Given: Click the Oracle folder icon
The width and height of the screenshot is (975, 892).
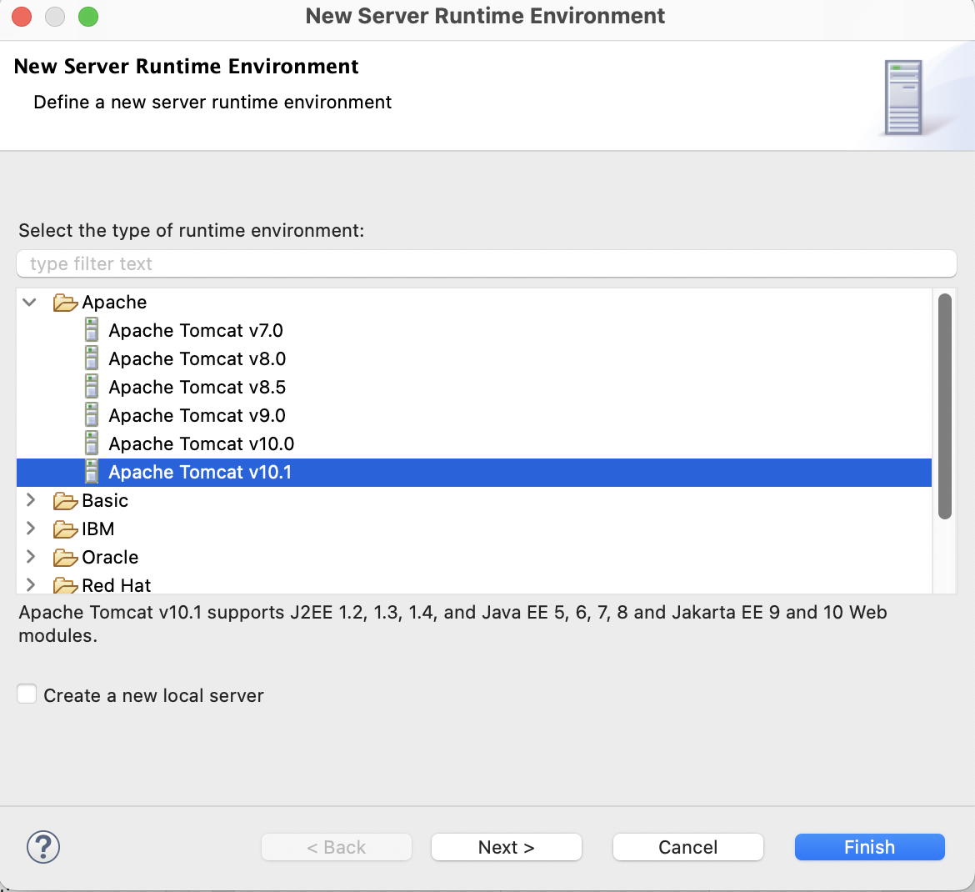Looking at the screenshot, I should pos(65,558).
